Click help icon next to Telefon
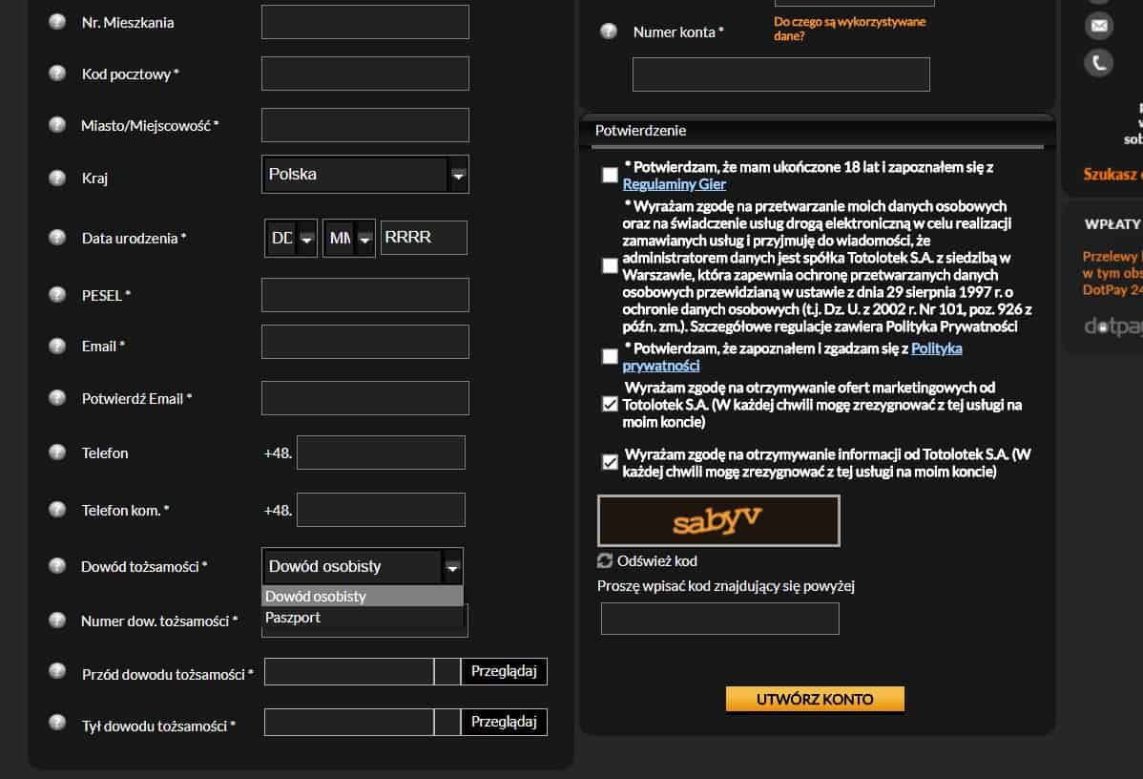The image size is (1143, 779). click(57, 453)
